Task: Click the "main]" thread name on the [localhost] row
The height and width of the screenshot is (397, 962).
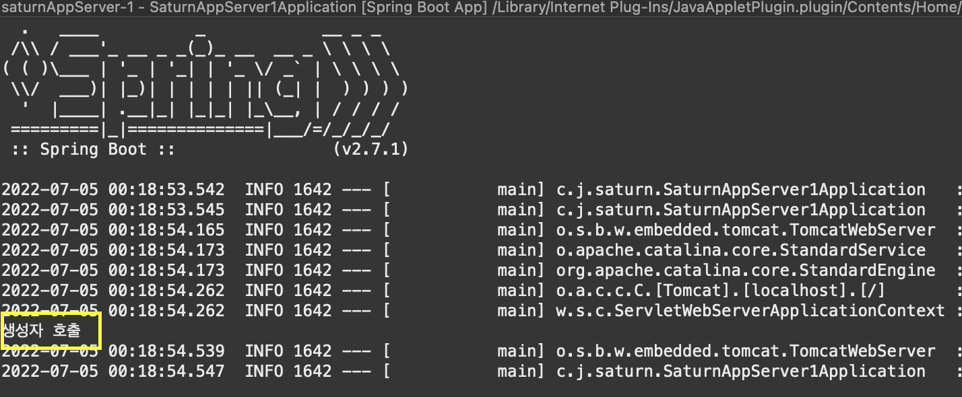Action: pos(521,290)
